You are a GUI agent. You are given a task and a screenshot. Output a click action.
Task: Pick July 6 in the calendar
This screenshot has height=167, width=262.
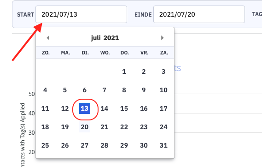[x=85, y=90]
